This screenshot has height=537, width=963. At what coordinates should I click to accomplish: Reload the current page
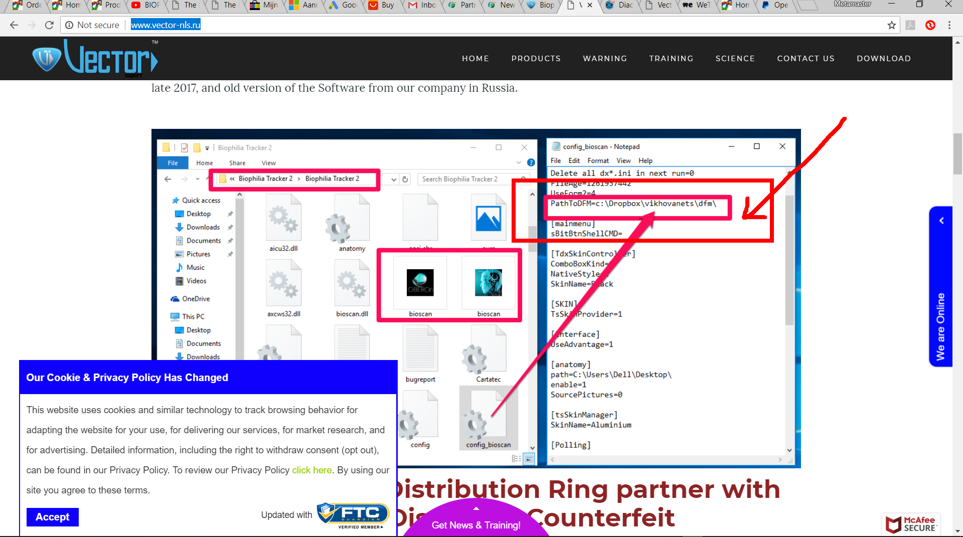49,25
